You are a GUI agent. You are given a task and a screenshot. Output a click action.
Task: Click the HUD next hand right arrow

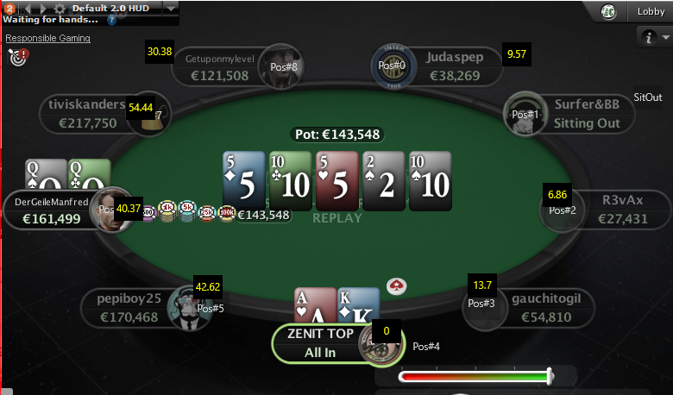(43, 9)
